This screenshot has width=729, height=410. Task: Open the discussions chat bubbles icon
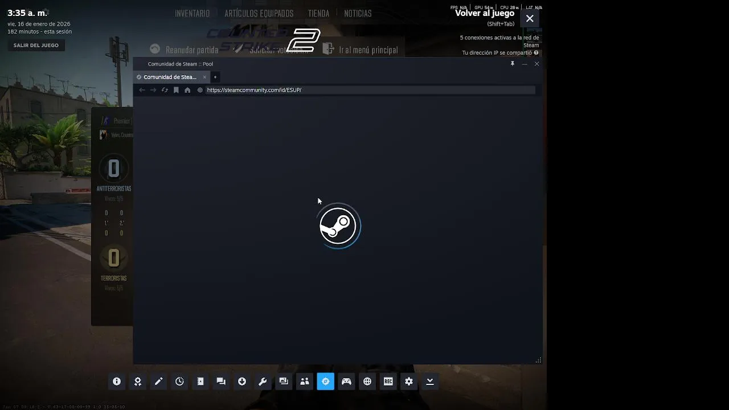pyautogui.click(x=221, y=382)
